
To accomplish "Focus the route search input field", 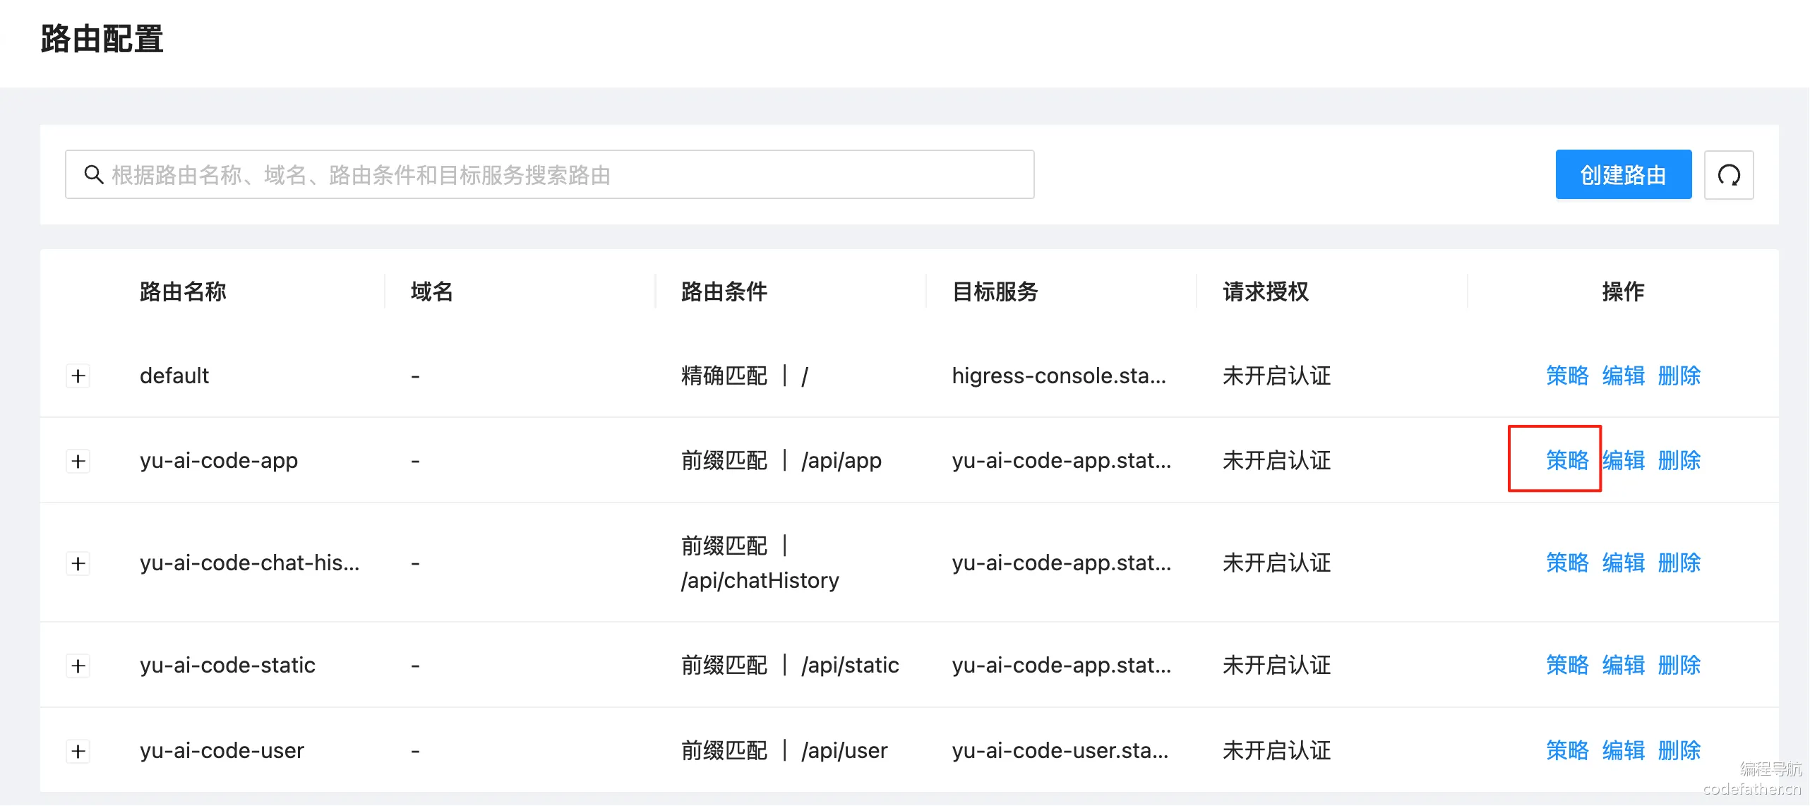I will tap(550, 174).
